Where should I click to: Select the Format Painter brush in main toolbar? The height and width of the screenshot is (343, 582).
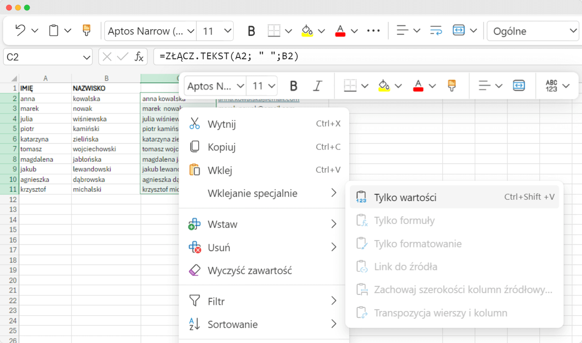coord(86,31)
